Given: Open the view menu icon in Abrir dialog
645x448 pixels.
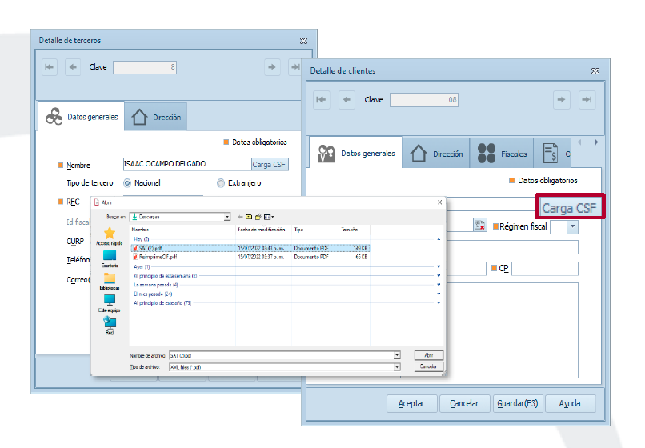Looking at the screenshot, I should tap(269, 217).
